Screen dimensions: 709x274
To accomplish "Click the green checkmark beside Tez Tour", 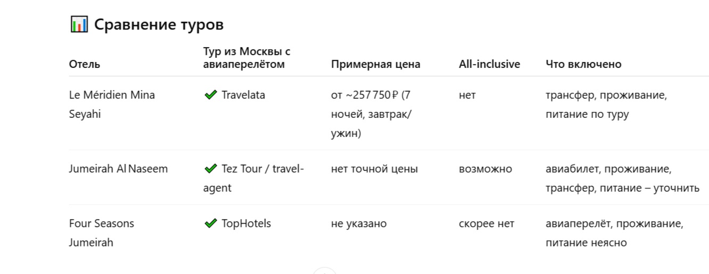I will click(x=210, y=169).
